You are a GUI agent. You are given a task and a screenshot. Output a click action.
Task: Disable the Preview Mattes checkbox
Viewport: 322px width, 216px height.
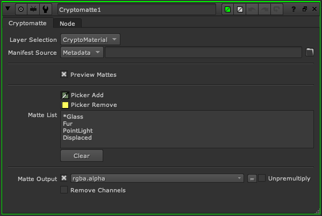[x=64, y=74]
